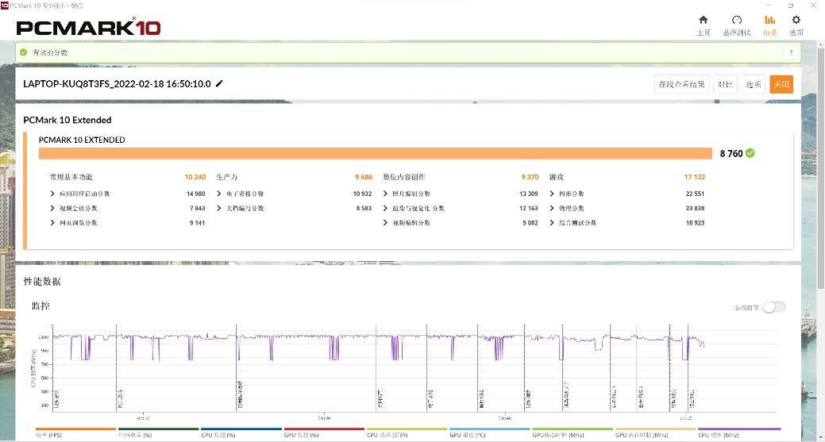The width and height of the screenshot is (825, 442).
Task: Click the 监控 heading
Action: pyautogui.click(x=40, y=306)
